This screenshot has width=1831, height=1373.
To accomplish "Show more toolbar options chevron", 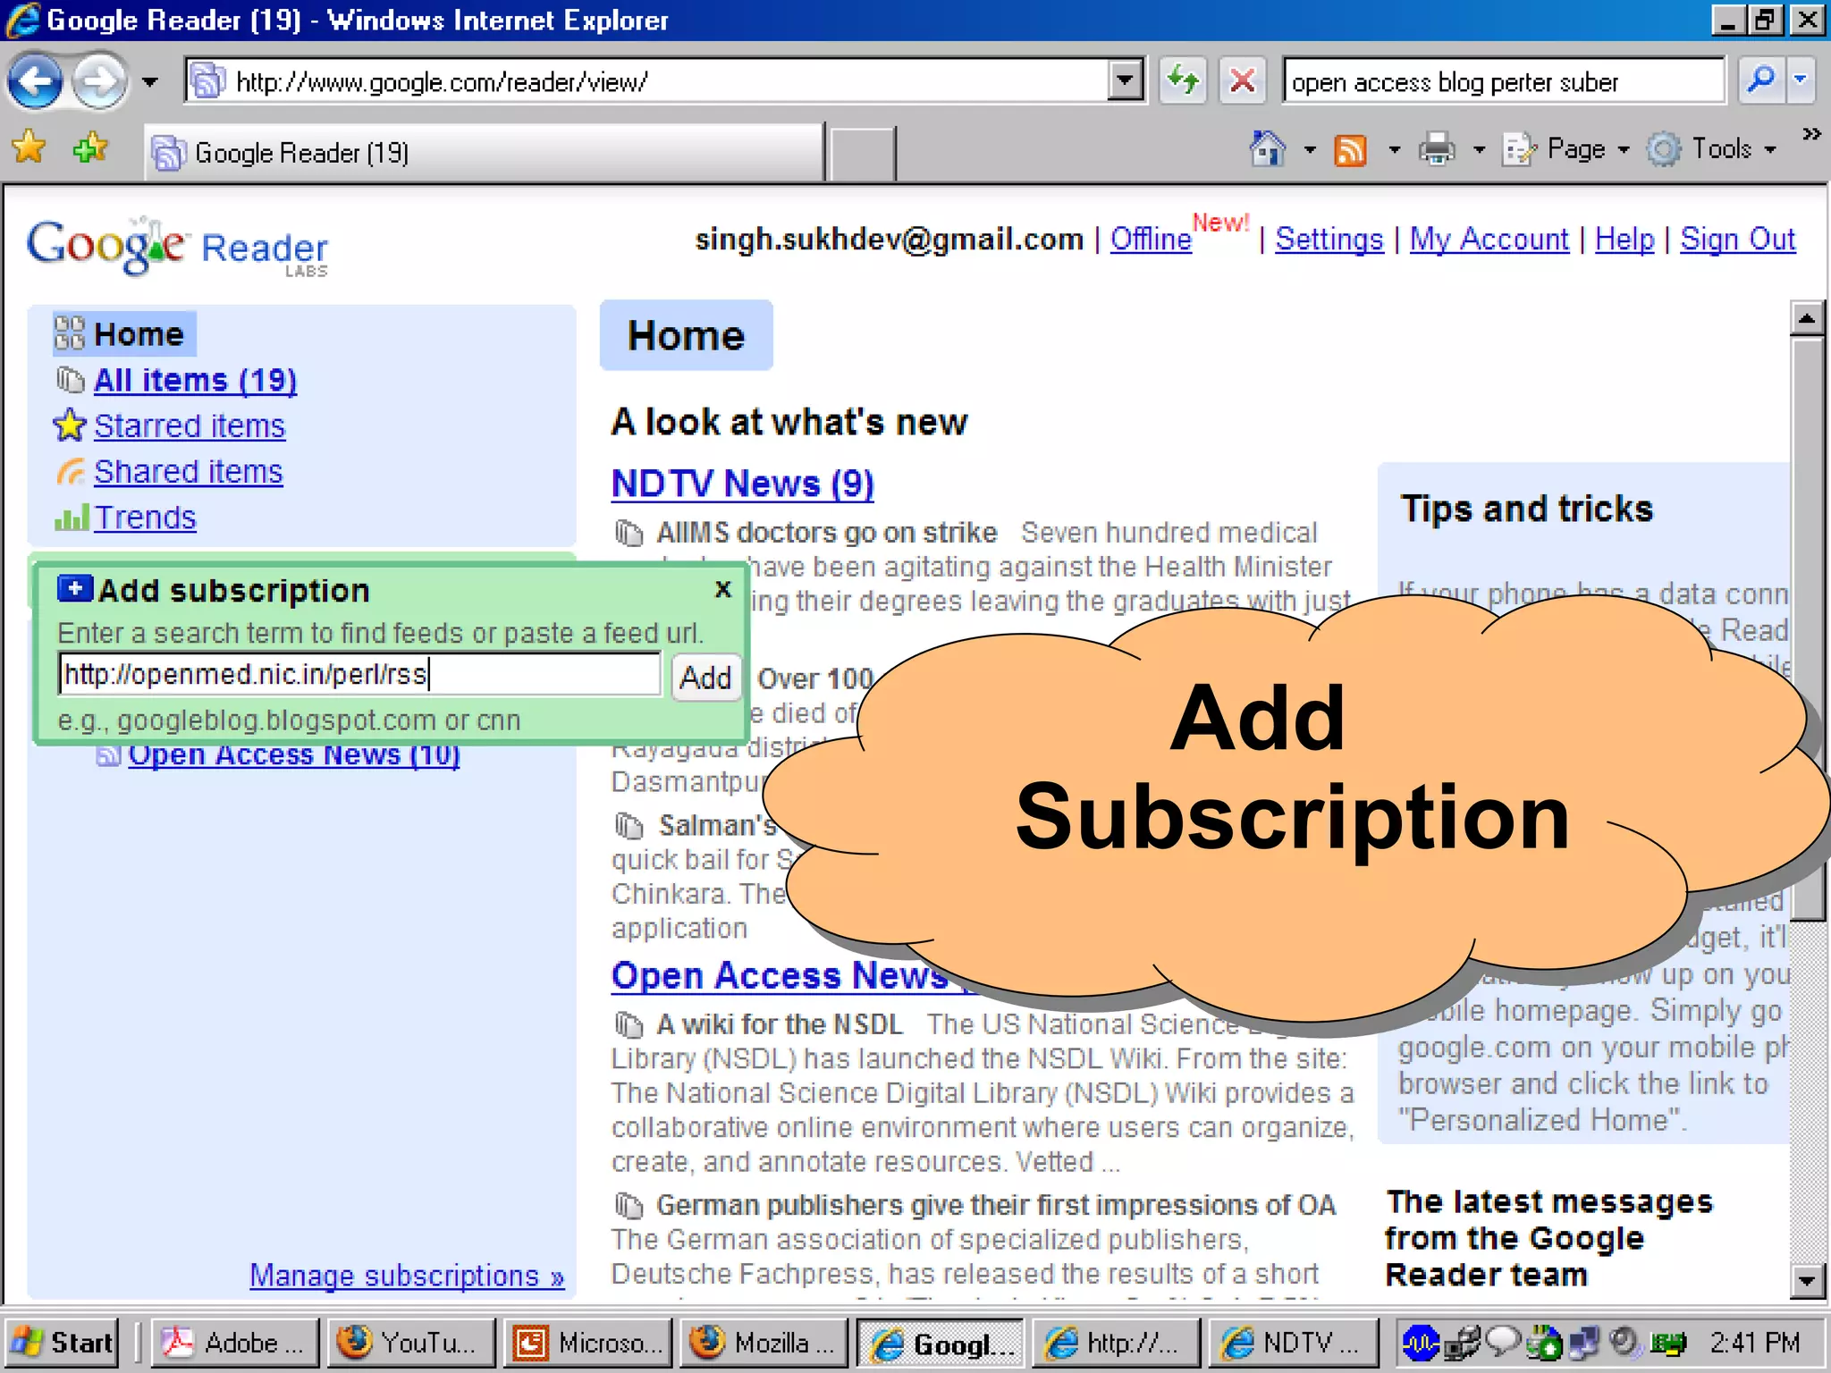I will pos(1811,134).
